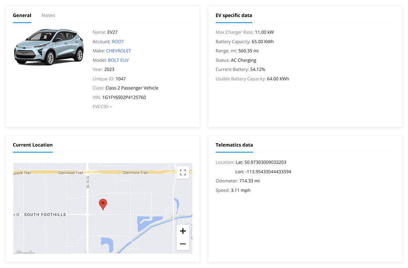The width and height of the screenshot is (408, 268).
Task: Open the CHEVROLET make link
Action: pyautogui.click(x=118, y=51)
